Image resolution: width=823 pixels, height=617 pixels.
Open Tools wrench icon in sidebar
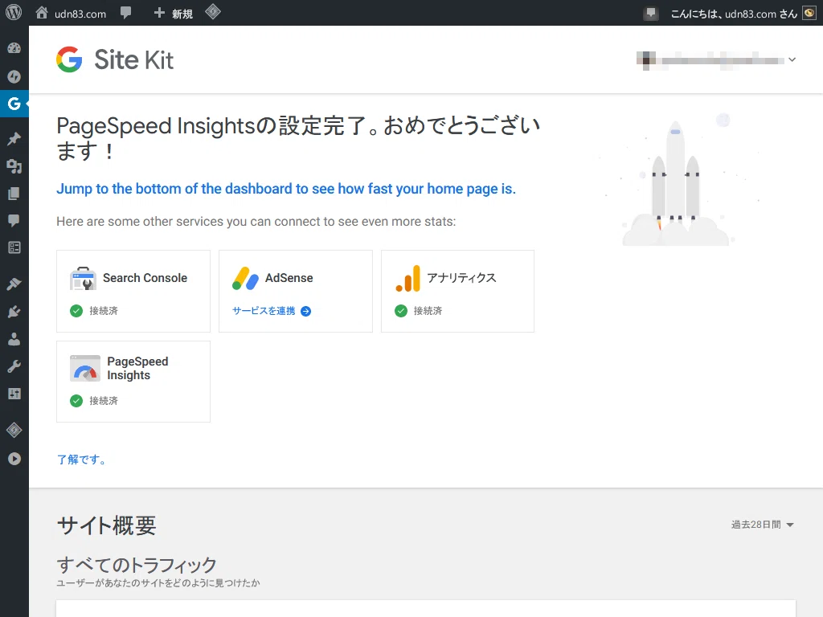[14, 366]
